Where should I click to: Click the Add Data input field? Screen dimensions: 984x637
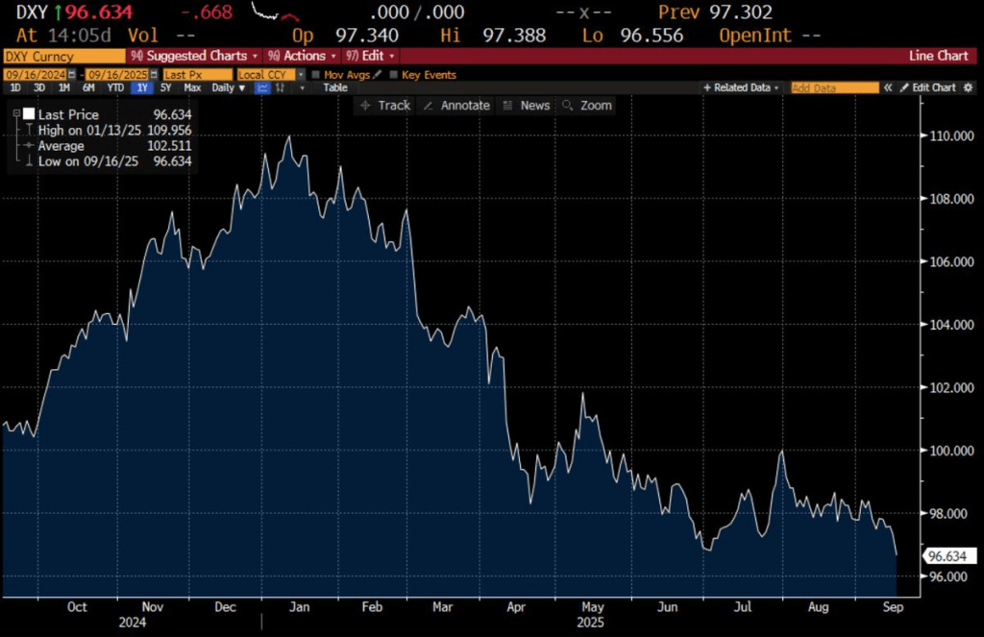tap(833, 87)
